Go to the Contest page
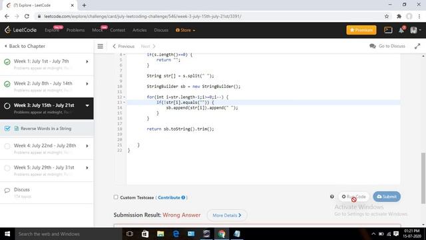Screen dimensions: 426x240 point(118,30)
